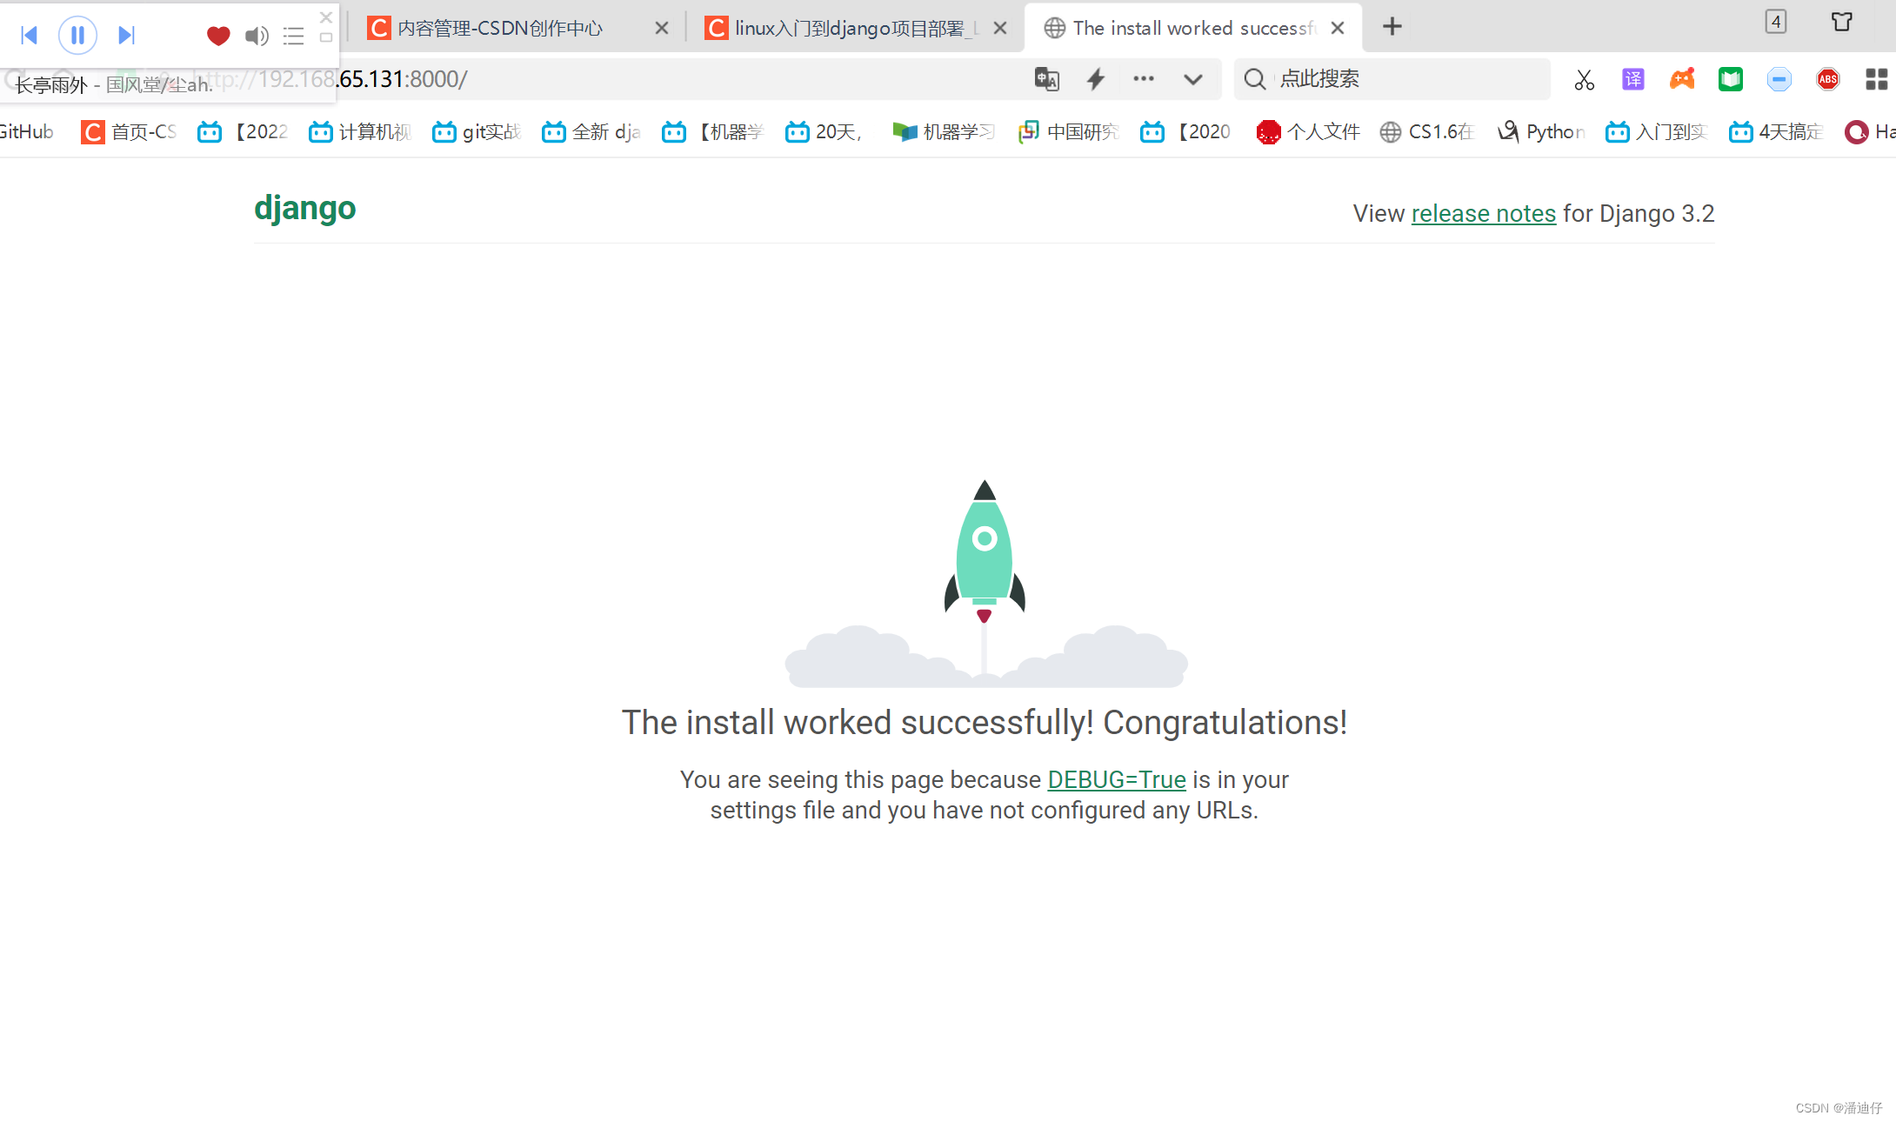Follow the DEBUG=True link
Viewport: 1896px width, 1122px height.
click(1116, 779)
